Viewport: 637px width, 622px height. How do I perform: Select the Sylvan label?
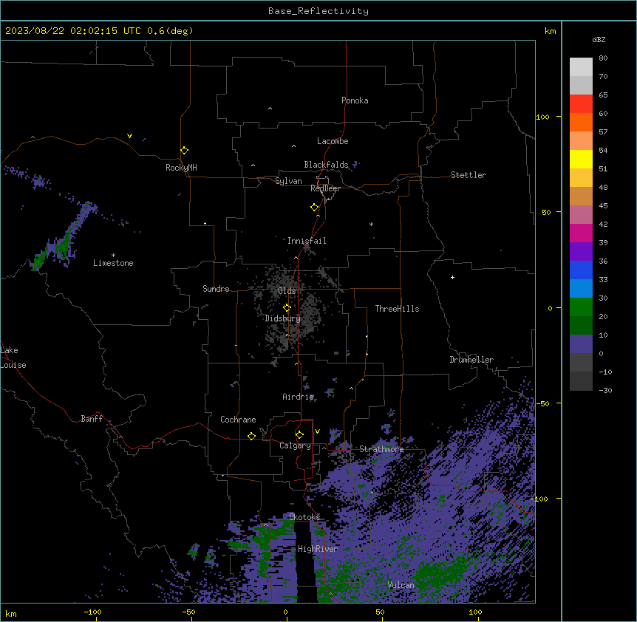pyautogui.click(x=288, y=181)
